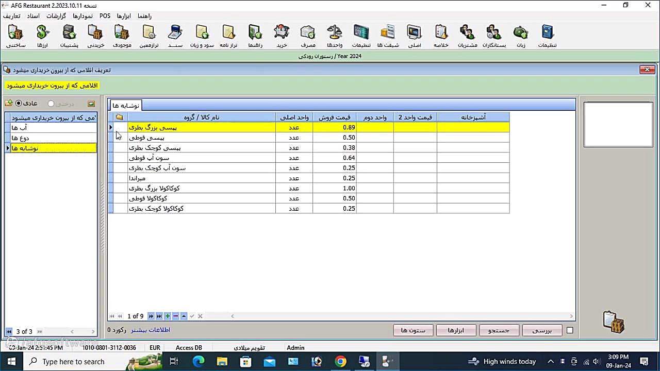Open the مصرف consumption icon
This screenshot has width=660, height=371.
308,36
